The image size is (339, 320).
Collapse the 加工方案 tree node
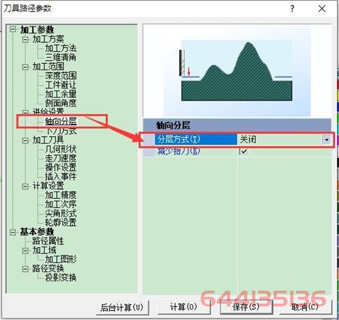click(x=25, y=39)
